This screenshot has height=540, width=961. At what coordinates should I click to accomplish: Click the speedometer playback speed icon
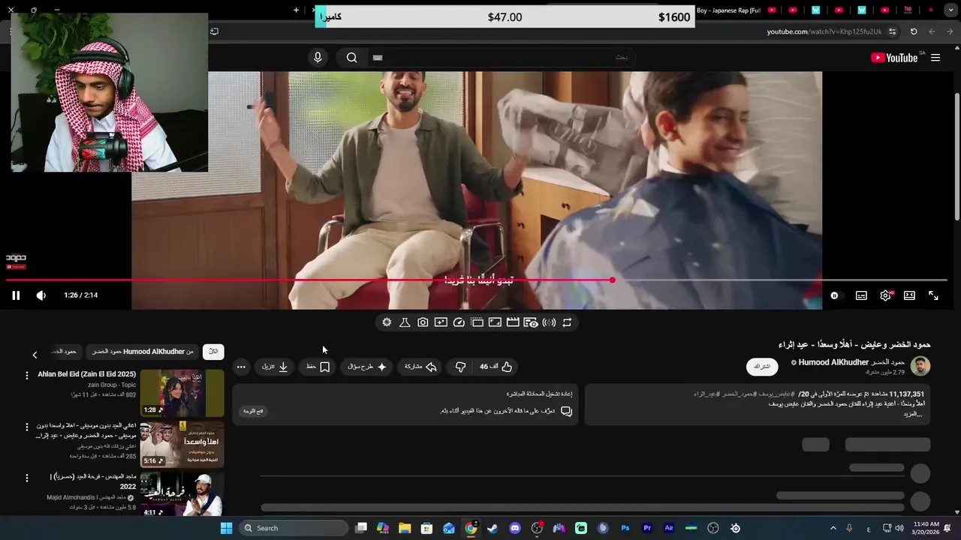click(459, 322)
